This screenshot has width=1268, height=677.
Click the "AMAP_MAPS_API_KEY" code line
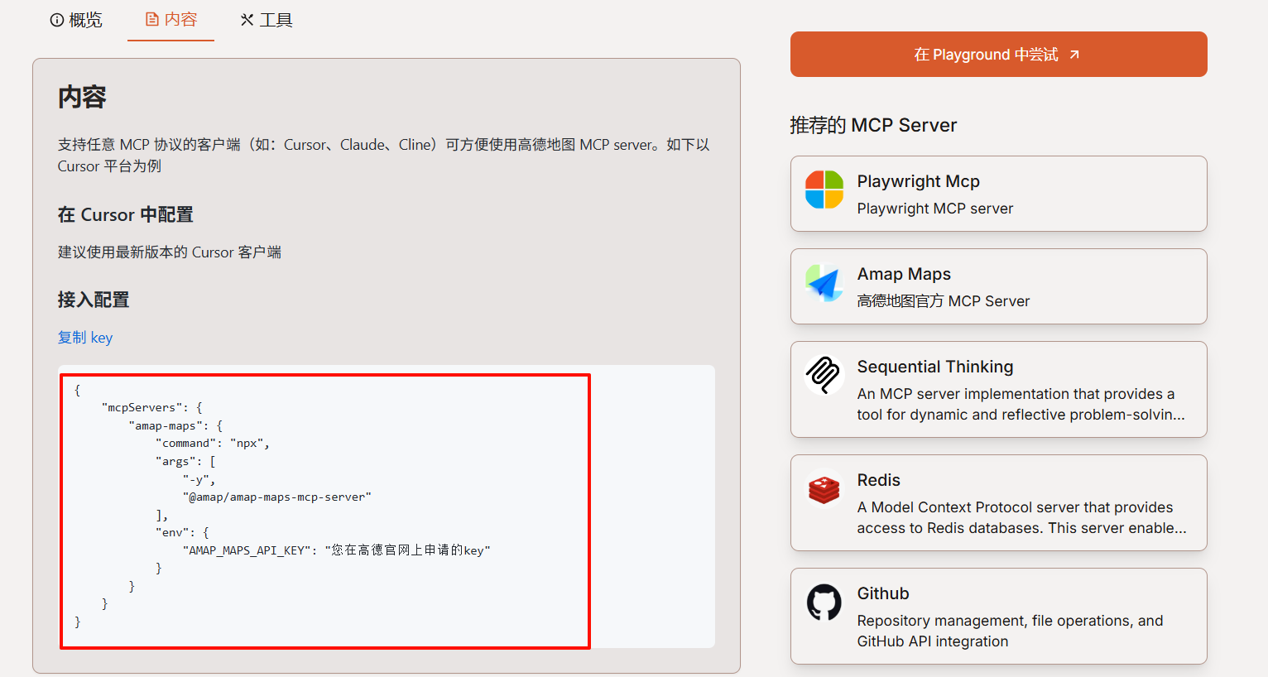[337, 550]
